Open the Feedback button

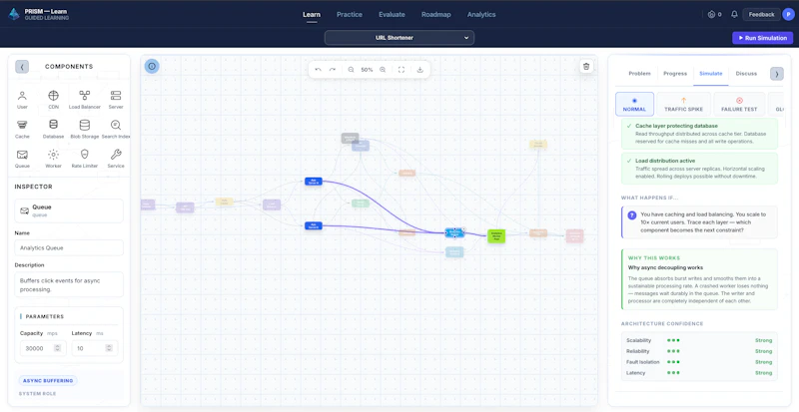(x=761, y=14)
